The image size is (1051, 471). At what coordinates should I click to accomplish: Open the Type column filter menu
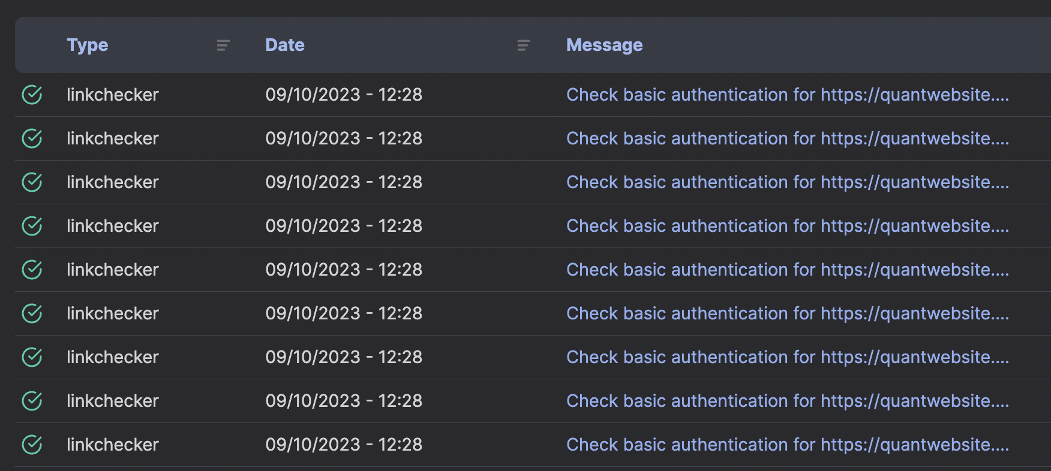click(x=223, y=46)
